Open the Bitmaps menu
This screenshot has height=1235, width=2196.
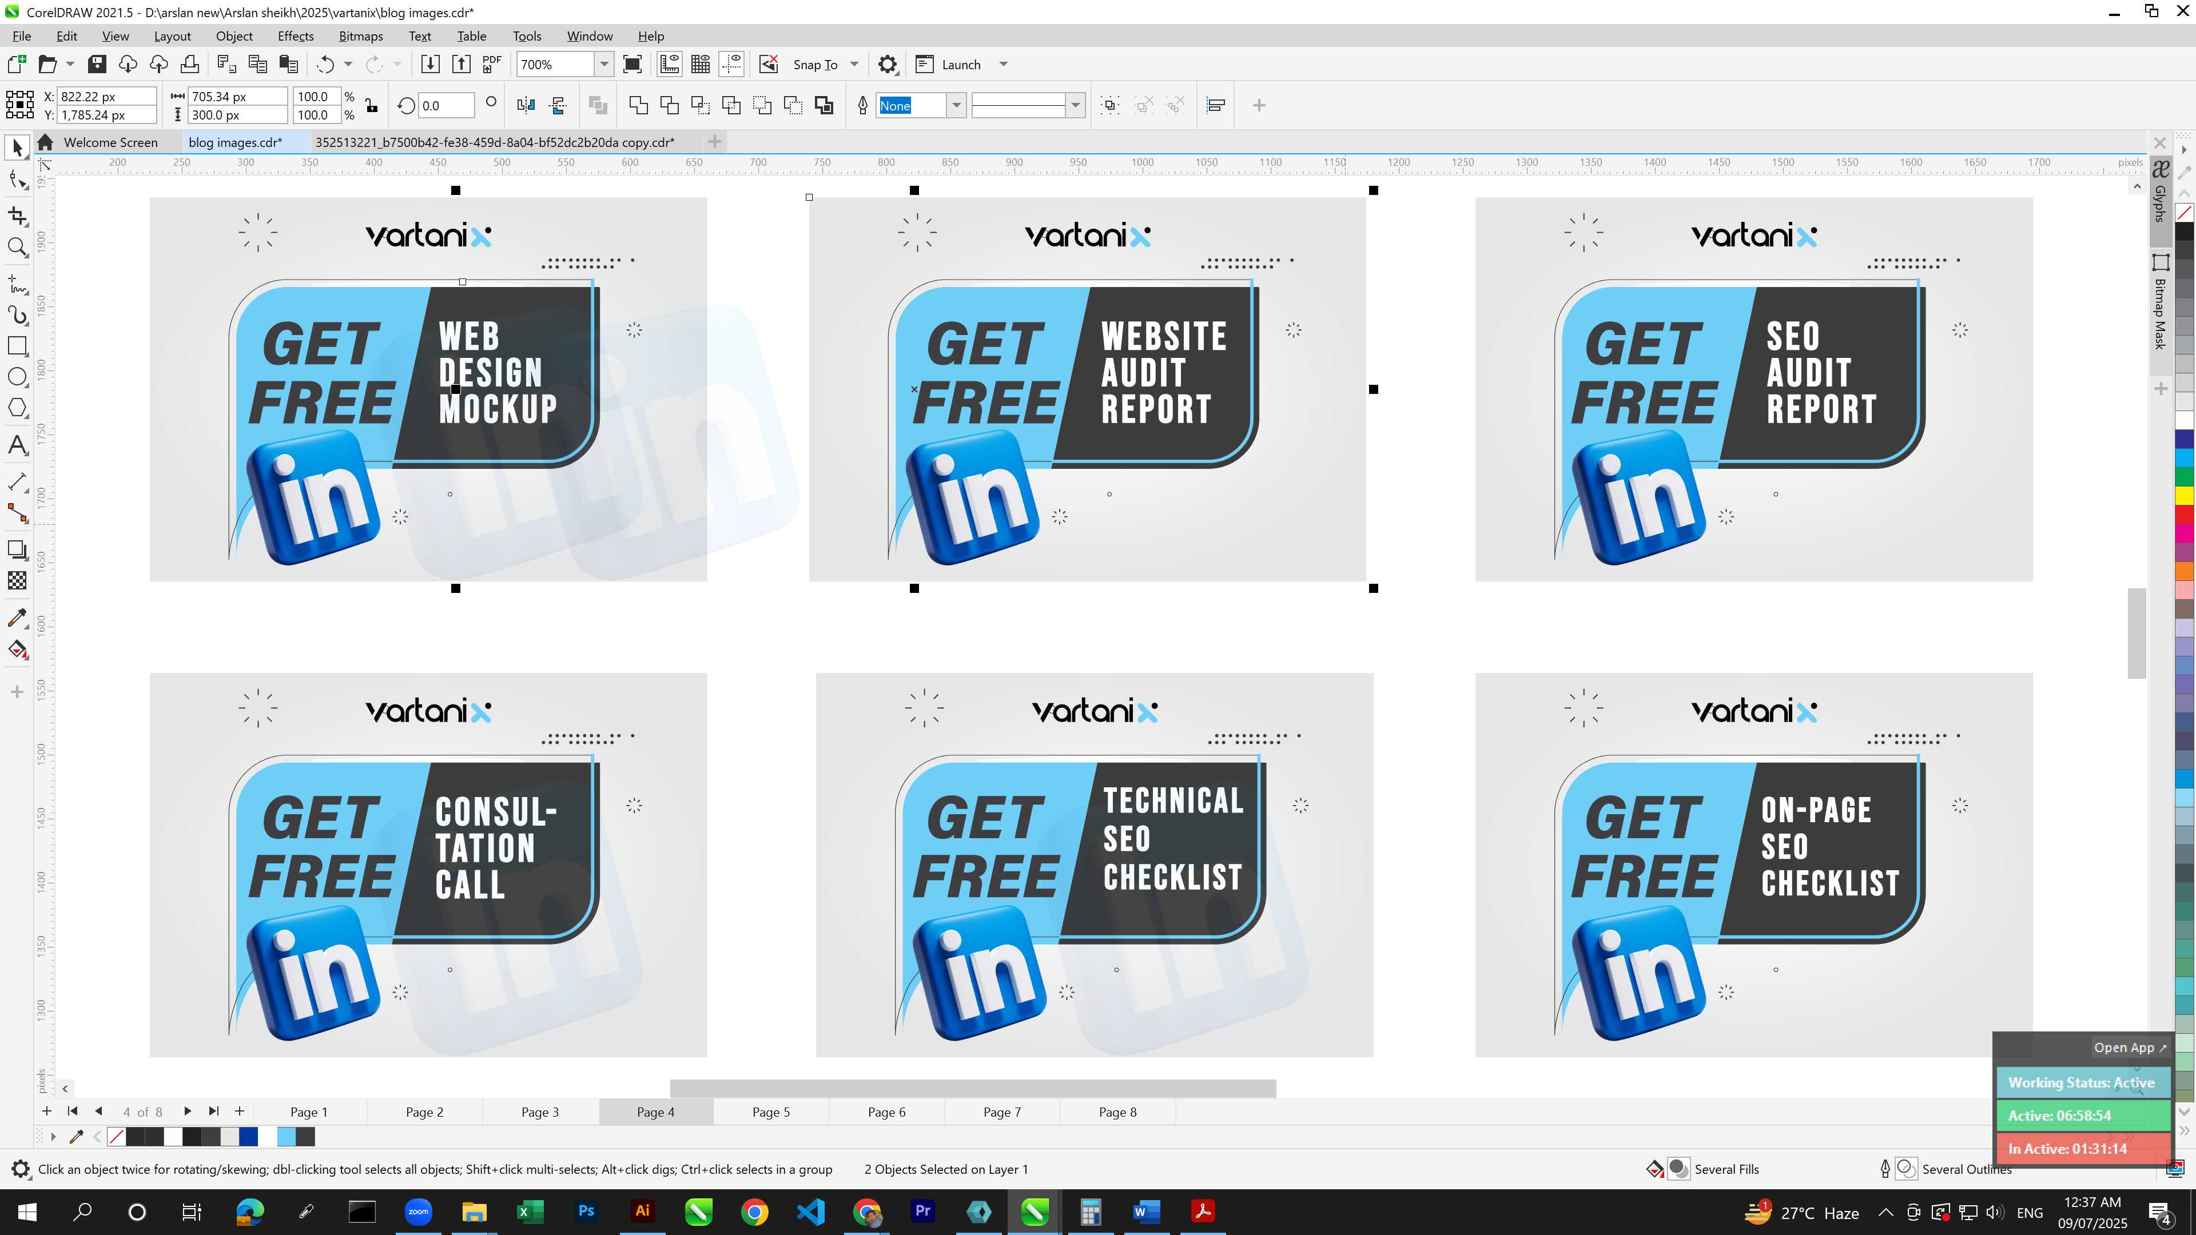tap(361, 36)
